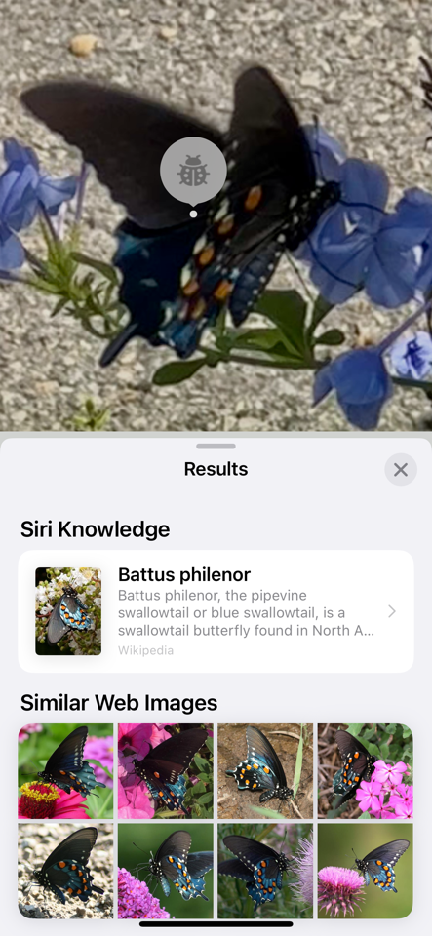Tap the chevron on Battus philenor card

391,611
